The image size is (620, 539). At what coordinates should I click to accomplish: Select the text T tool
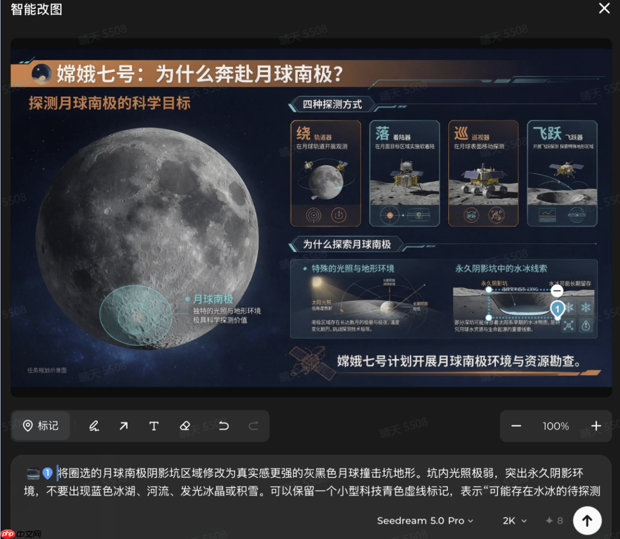pos(154,426)
